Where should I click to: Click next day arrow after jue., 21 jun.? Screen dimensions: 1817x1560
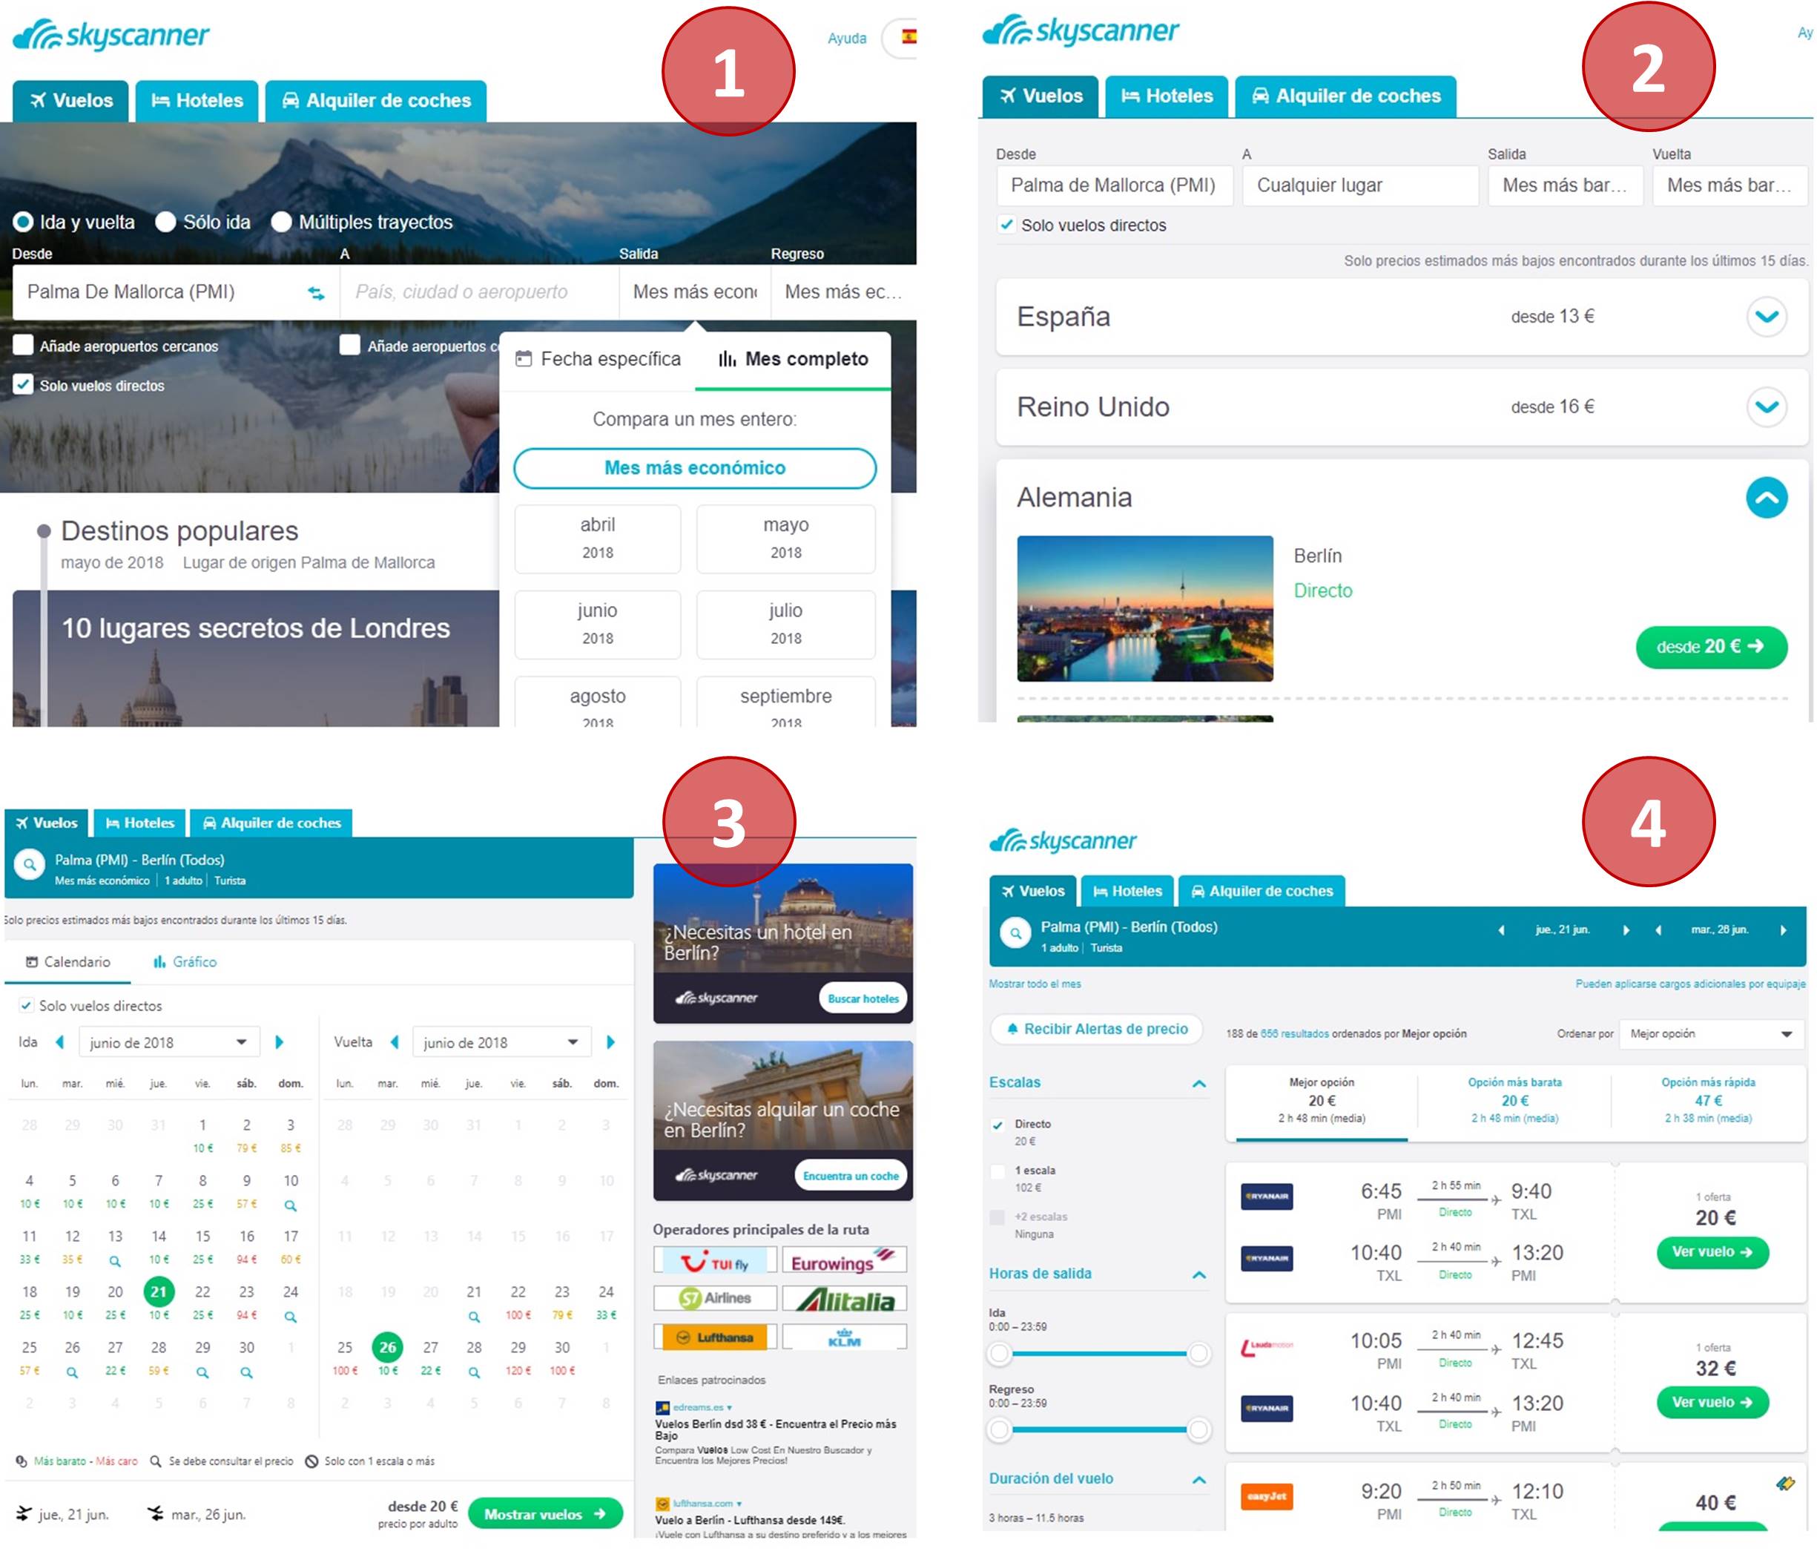1626,930
